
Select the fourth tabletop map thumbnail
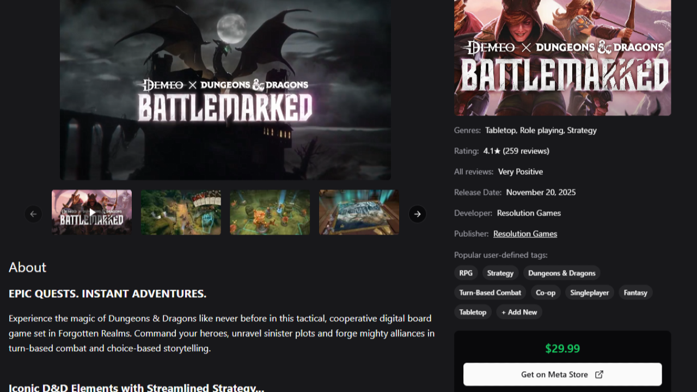359,212
